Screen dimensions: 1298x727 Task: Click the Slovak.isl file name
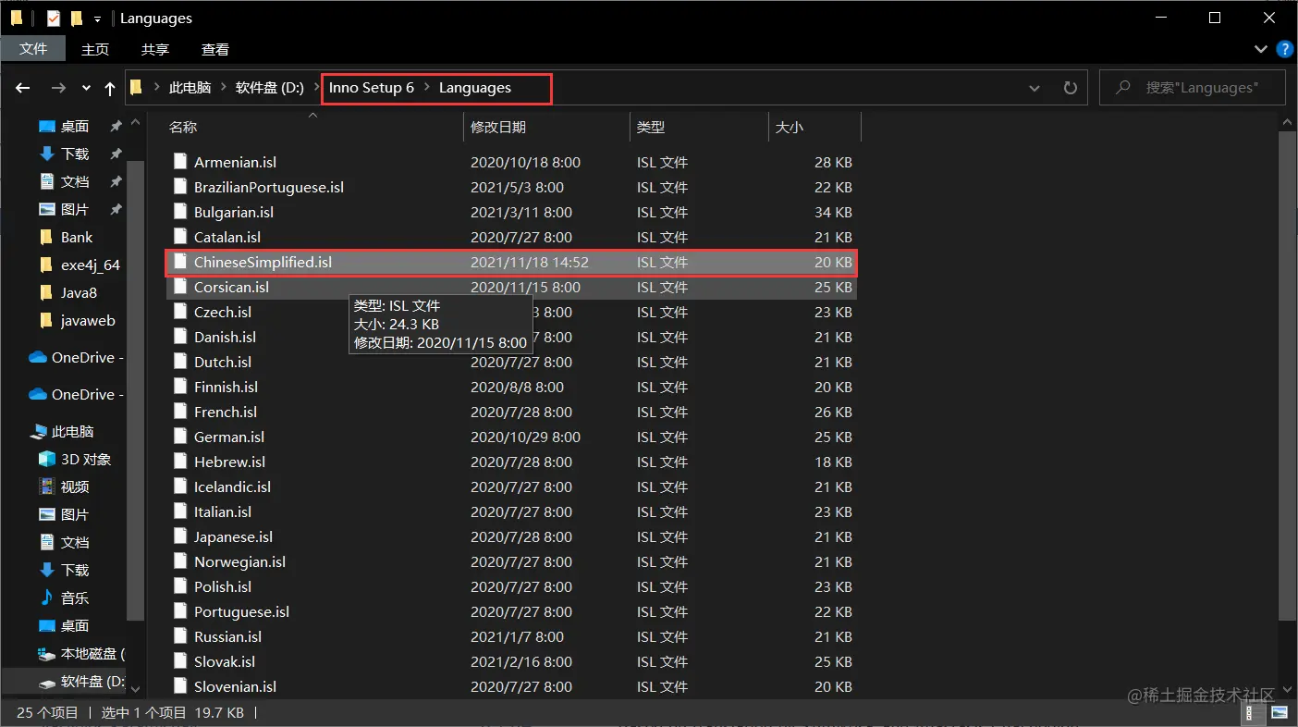(x=225, y=661)
